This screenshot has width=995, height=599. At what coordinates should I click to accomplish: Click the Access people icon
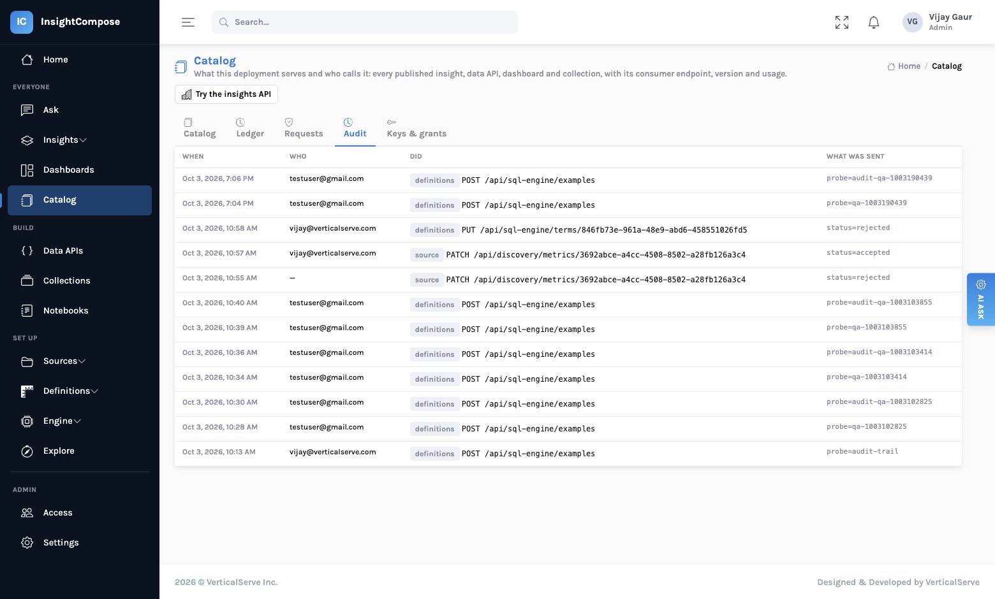click(27, 512)
